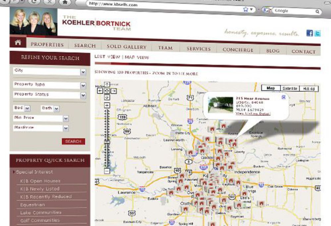Switch to Map View
331x226 pixels.
point(137,57)
